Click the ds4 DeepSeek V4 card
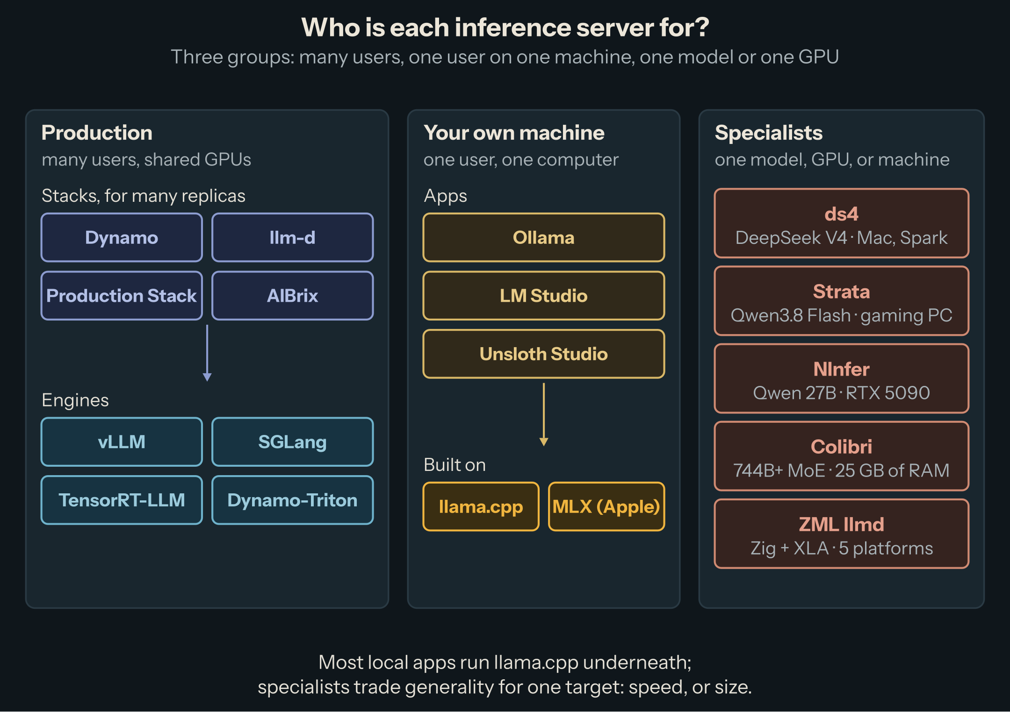 841,223
